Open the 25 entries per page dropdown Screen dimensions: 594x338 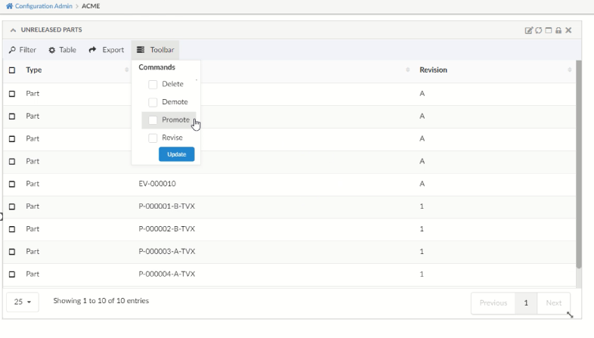23,302
